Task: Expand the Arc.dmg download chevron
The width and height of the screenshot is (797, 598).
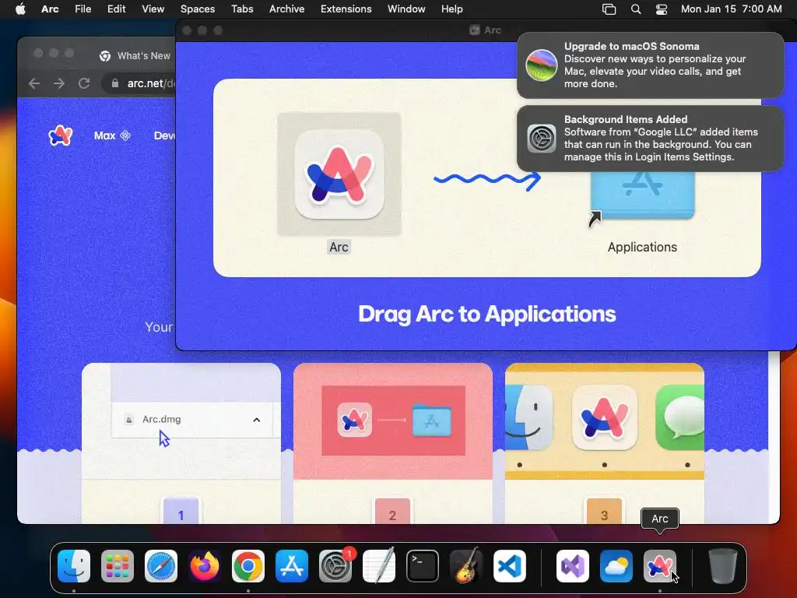Action: tap(257, 420)
